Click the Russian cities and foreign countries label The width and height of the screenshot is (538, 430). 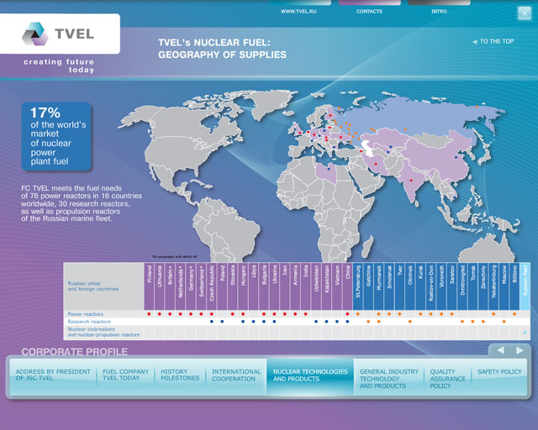pyautogui.click(x=93, y=286)
